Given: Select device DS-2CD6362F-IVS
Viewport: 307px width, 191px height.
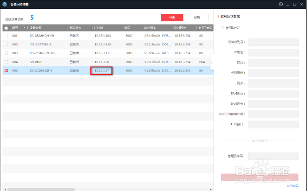Looking at the screenshot, I should [42, 53].
